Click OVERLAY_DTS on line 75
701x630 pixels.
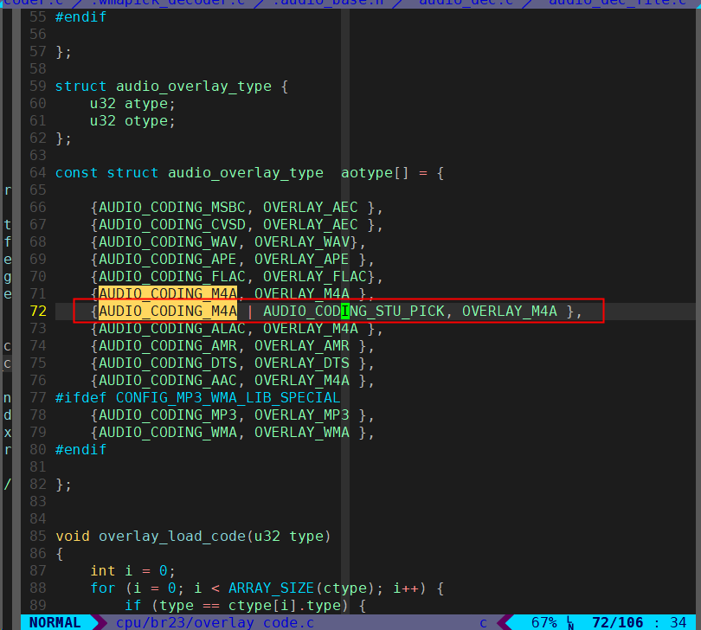(x=302, y=363)
